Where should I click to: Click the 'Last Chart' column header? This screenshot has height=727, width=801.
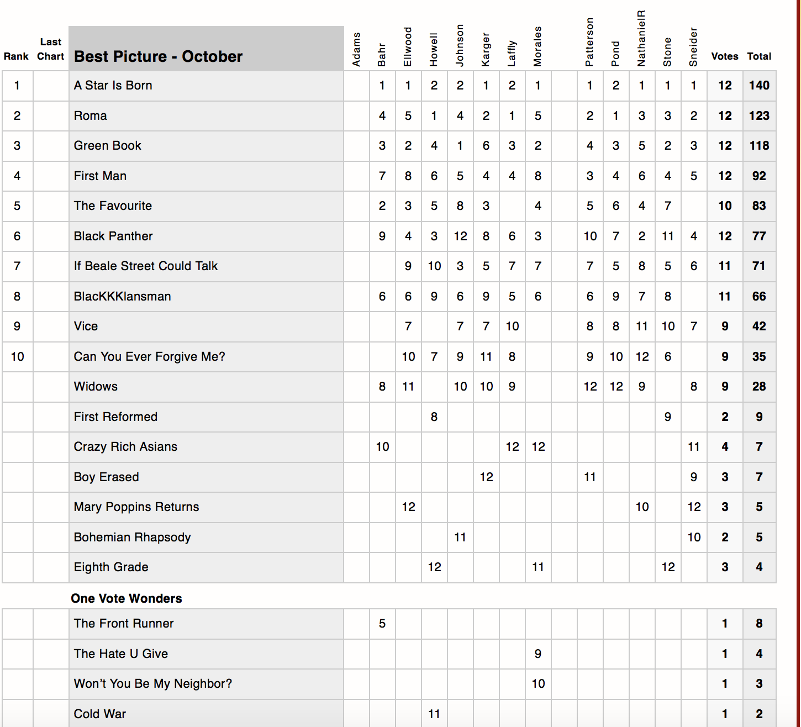(x=51, y=49)
